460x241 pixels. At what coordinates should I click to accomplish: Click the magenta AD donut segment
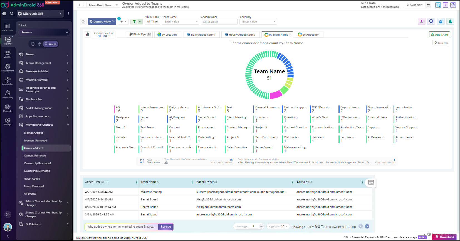tap(276, 95)
